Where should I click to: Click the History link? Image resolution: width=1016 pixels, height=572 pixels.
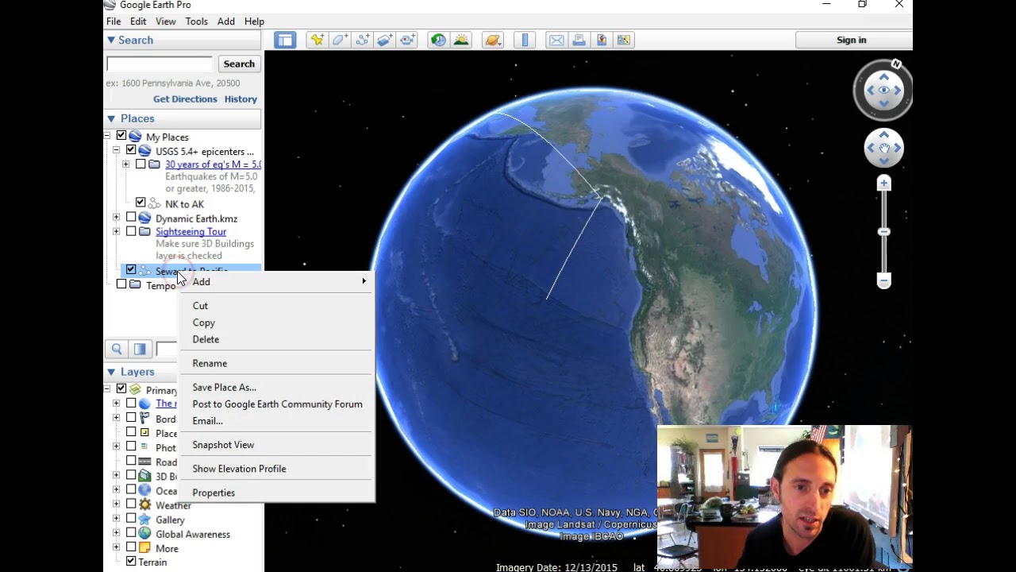(241, 99)
